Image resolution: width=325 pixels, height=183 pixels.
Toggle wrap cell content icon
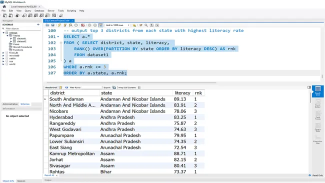[x=139, y=87]
